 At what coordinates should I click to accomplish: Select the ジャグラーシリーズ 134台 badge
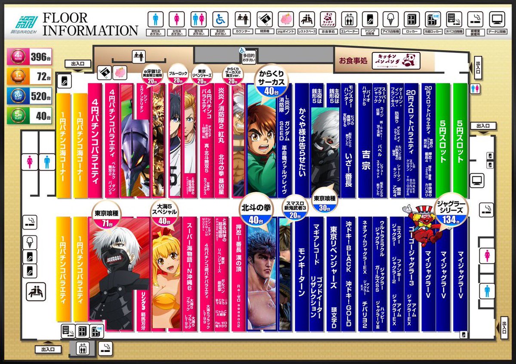click(451, 211)
